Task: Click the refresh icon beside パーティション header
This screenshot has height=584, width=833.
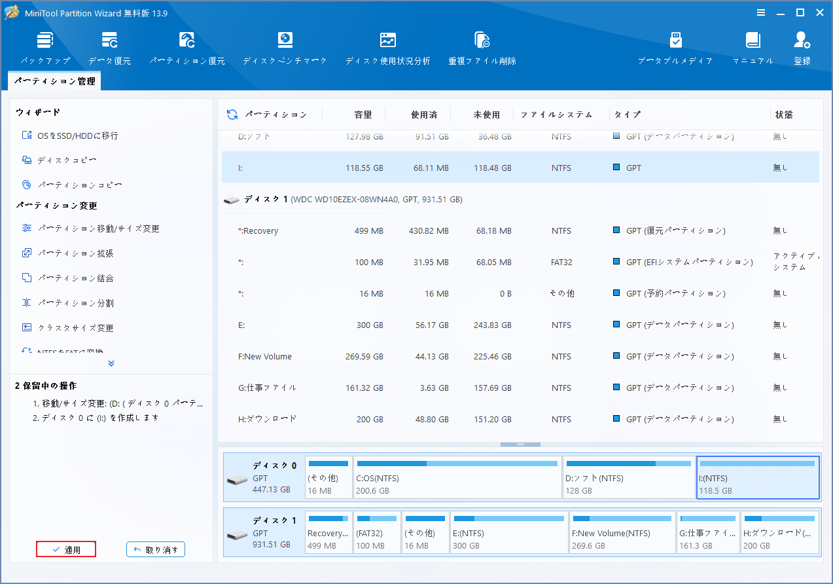Action: (x=232, y=115)
